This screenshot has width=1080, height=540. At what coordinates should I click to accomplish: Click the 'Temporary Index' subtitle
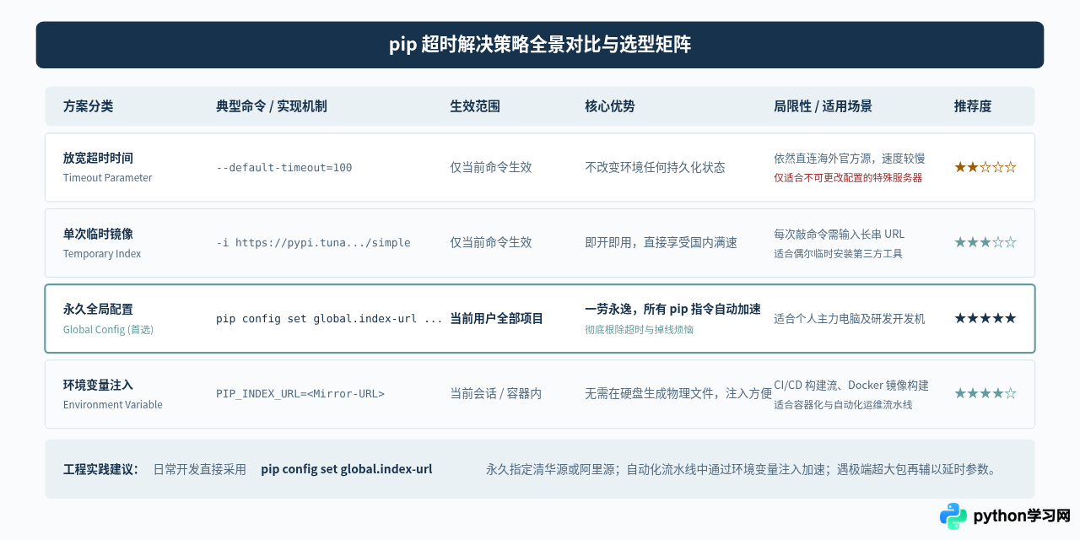click(x=102, y=254)
